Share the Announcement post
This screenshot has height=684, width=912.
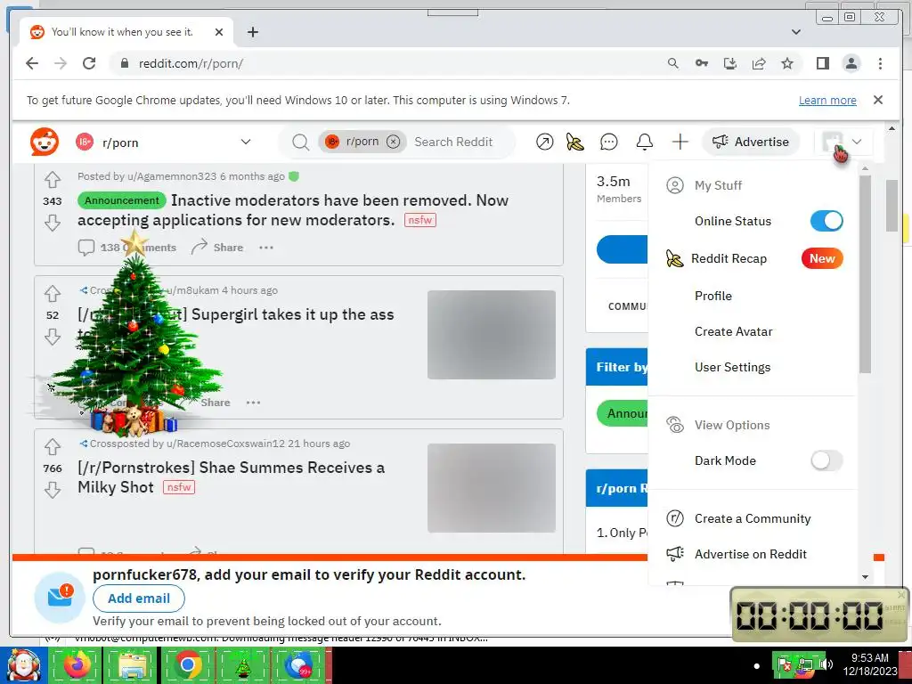(x=217, y=248)
